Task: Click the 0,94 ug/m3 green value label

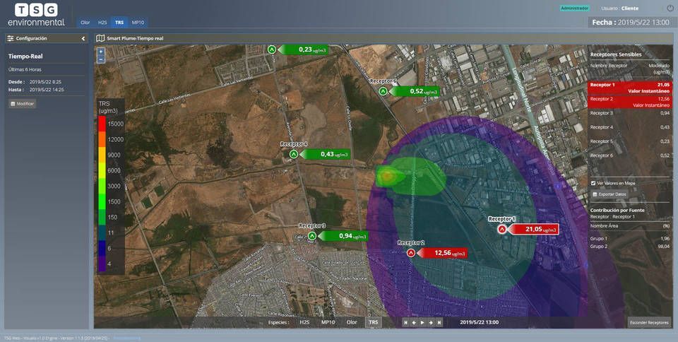Action: (x=343, y=235)
